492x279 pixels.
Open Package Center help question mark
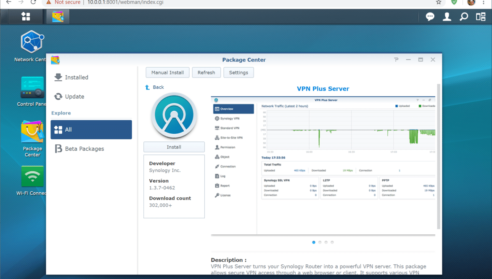coord(396,60)
